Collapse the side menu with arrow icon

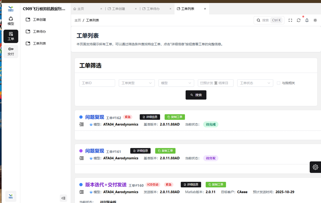tap(63, 198)
